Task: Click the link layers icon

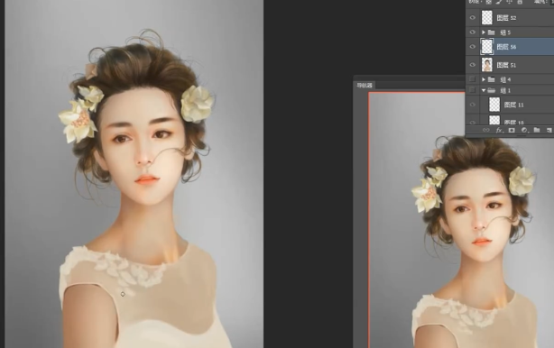Action: click(x=486, y=130)
